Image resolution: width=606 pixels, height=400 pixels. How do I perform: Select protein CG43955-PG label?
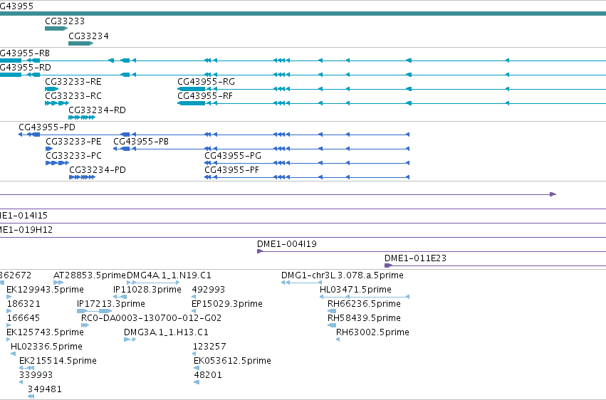click(x=233, y=156)
